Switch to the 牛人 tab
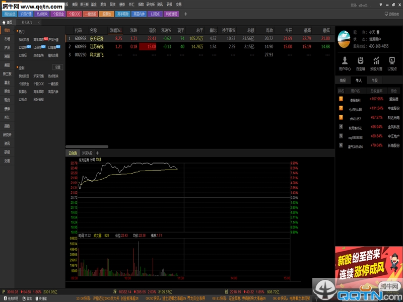 [359, 81]
